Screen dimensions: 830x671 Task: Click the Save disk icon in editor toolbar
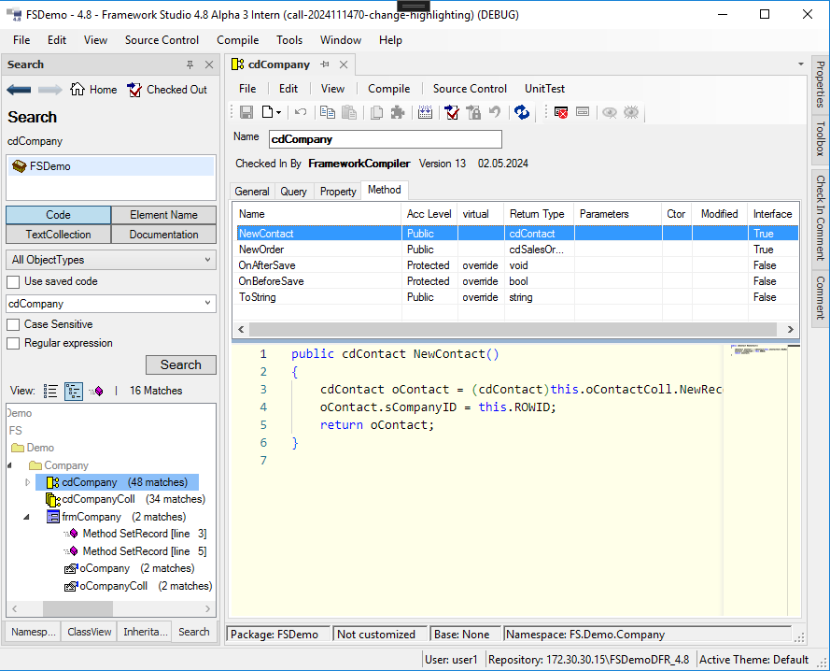(246, 112)
